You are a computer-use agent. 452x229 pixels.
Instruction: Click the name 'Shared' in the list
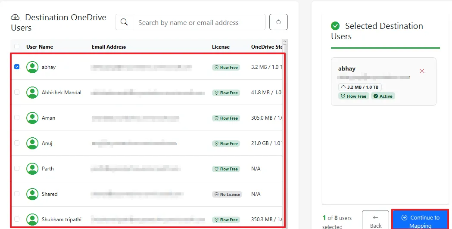click(50, 194)
